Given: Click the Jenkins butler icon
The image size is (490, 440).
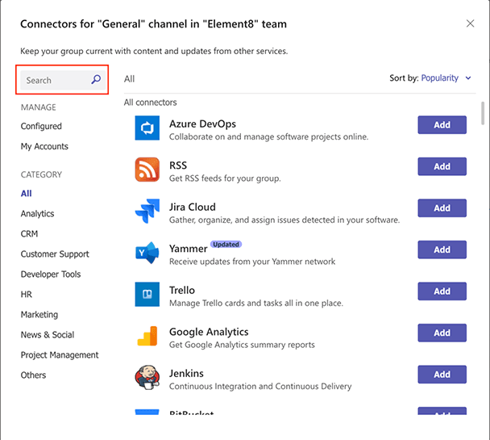Looking at the screenshot, I should pos(147,377).
